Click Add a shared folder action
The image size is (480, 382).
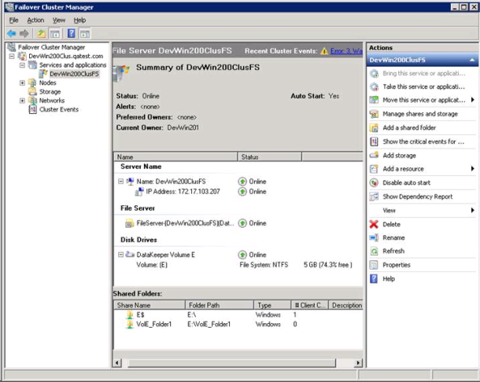[409, 127]
